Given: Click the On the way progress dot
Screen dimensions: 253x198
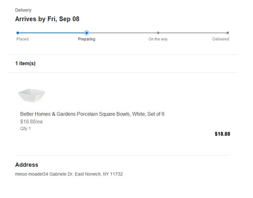Looking at the screenshot, I should (158, 33).
